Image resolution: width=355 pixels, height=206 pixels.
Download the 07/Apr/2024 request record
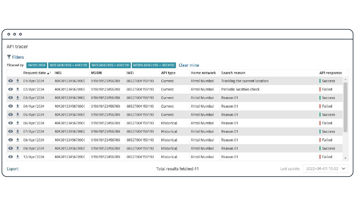[x=18, y=131]
